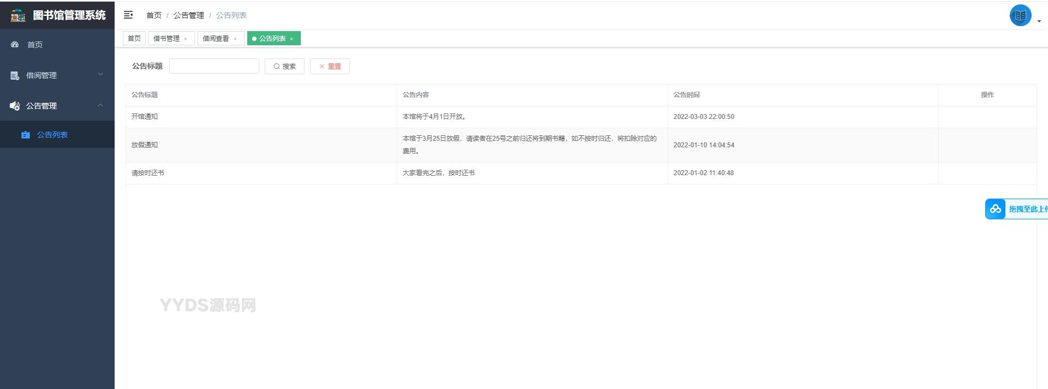The width and height of the screenshot is (1048, 389).
Task: Click the dashboard icon beside 首页
Action: (15, 44)
